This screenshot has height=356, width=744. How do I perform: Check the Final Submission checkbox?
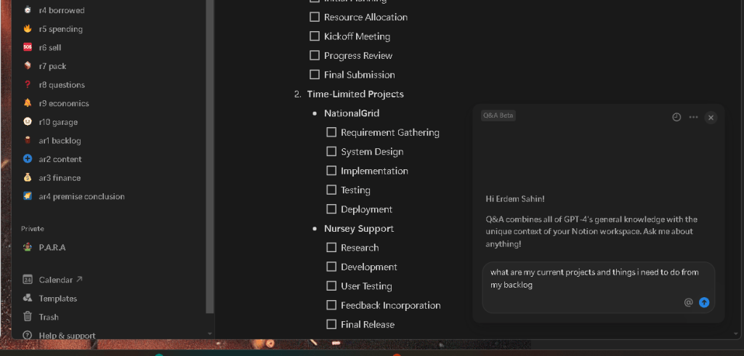[314, 75]
